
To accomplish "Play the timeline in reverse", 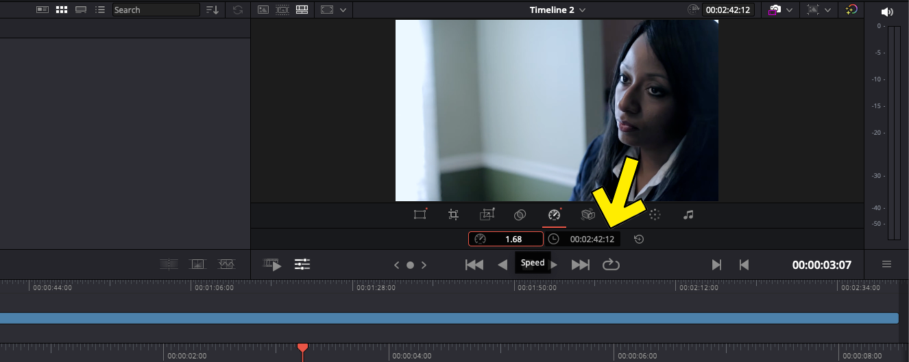I will [502, 265].
